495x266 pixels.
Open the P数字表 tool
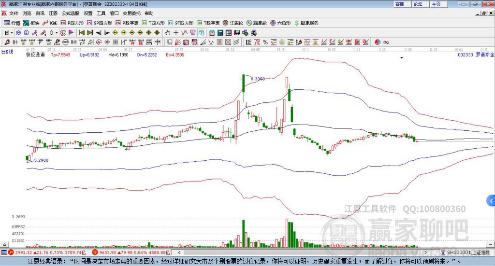[x=127, y=23]
